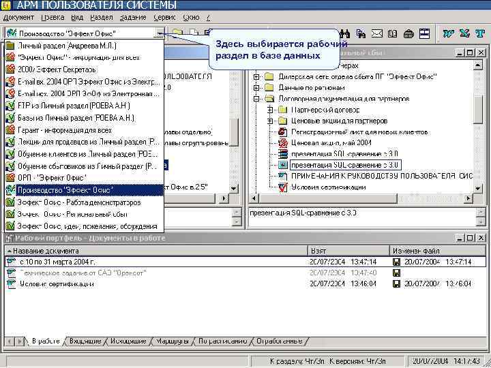Open the section combo box dropdown arrow

point(160,33)
